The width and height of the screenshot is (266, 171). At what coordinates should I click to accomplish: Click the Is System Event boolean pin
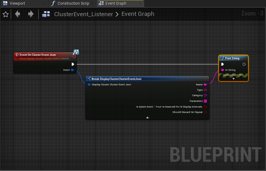[205, 107]
